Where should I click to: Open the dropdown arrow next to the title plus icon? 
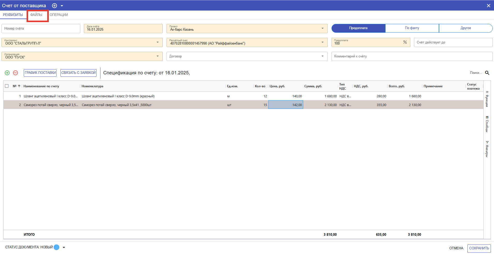pyautogui.click(x=62, y=6)
